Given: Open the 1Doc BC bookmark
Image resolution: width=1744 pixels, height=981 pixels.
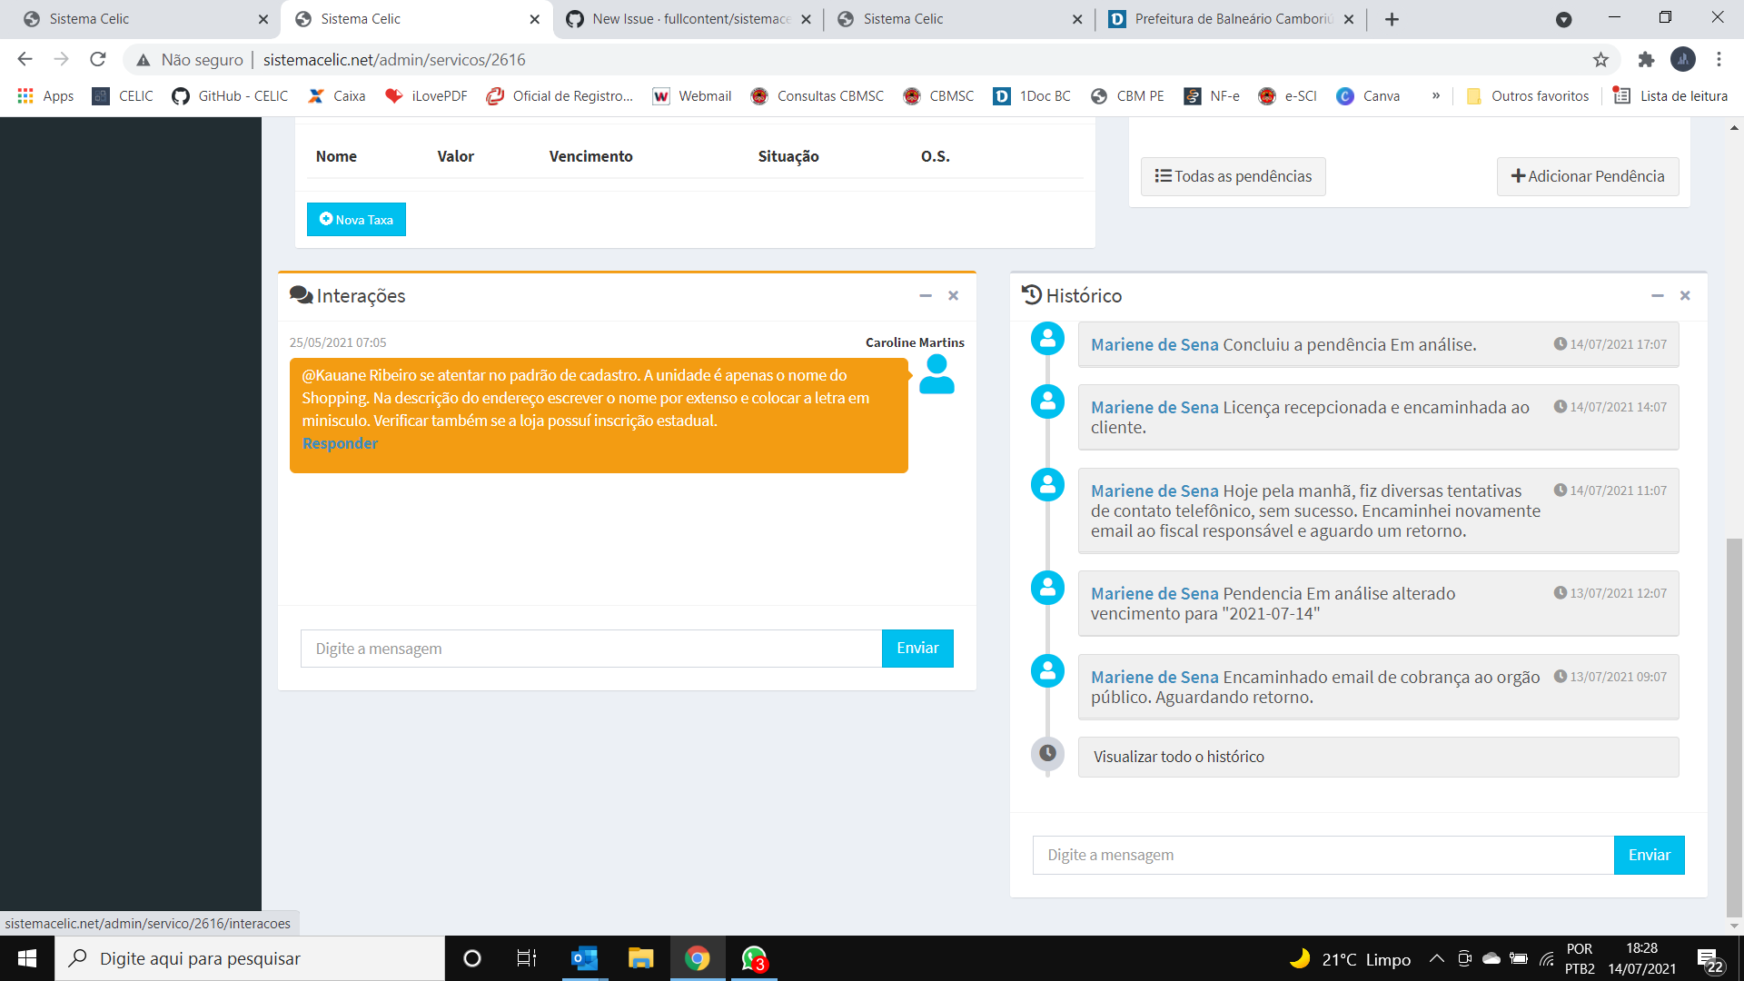Looking at the screenshot, I should (1033, 96).
